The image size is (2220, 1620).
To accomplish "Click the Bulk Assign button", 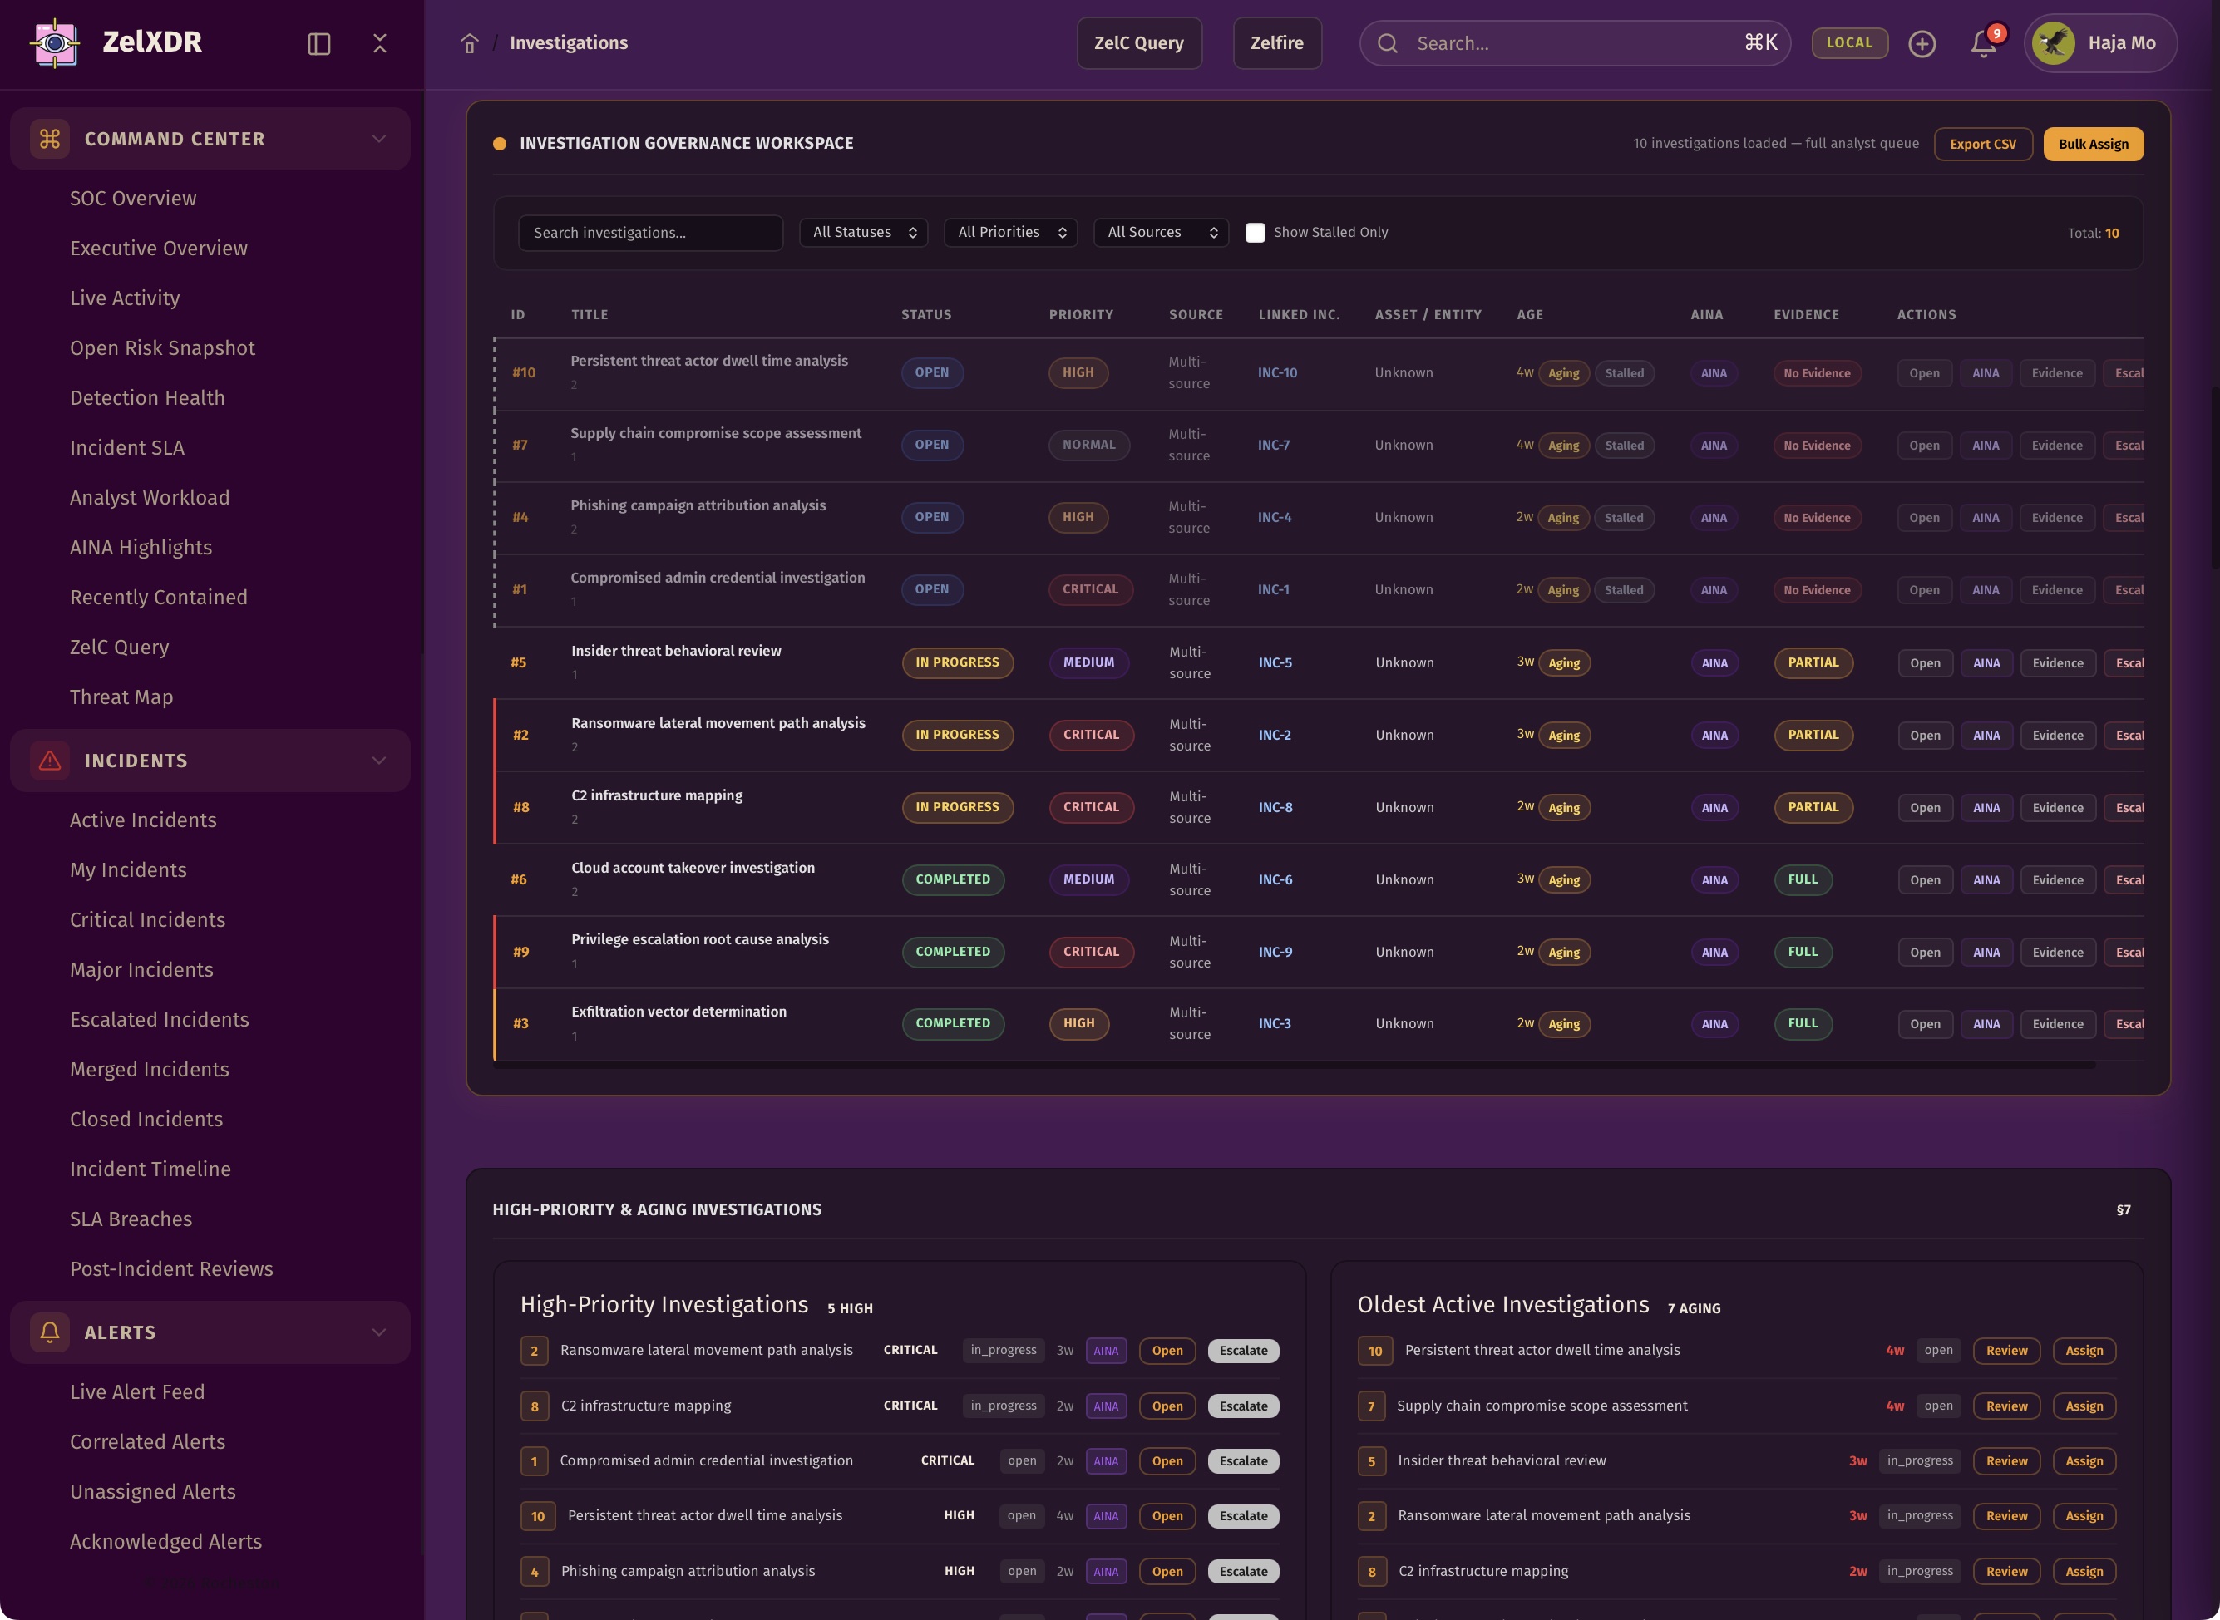I will (2093, 144).
